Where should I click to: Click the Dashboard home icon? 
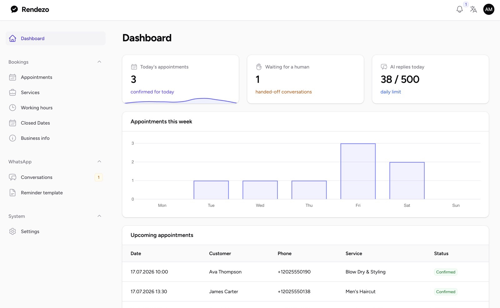point(12,38)
